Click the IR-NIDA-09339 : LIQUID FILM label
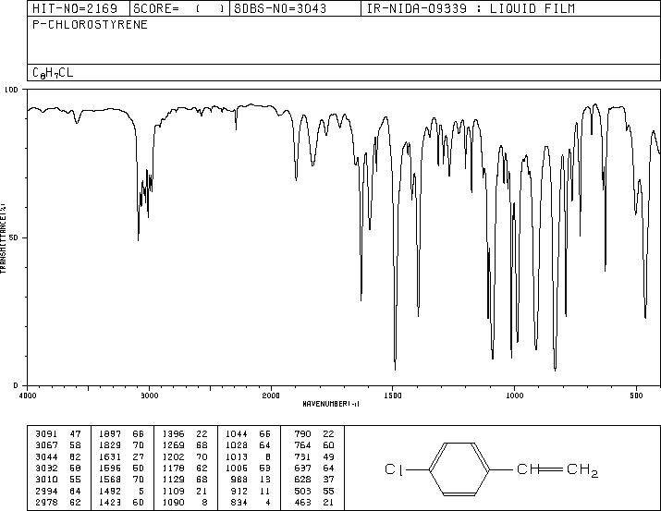Screen dimensions: 661x511 click(x=471, y=8)
